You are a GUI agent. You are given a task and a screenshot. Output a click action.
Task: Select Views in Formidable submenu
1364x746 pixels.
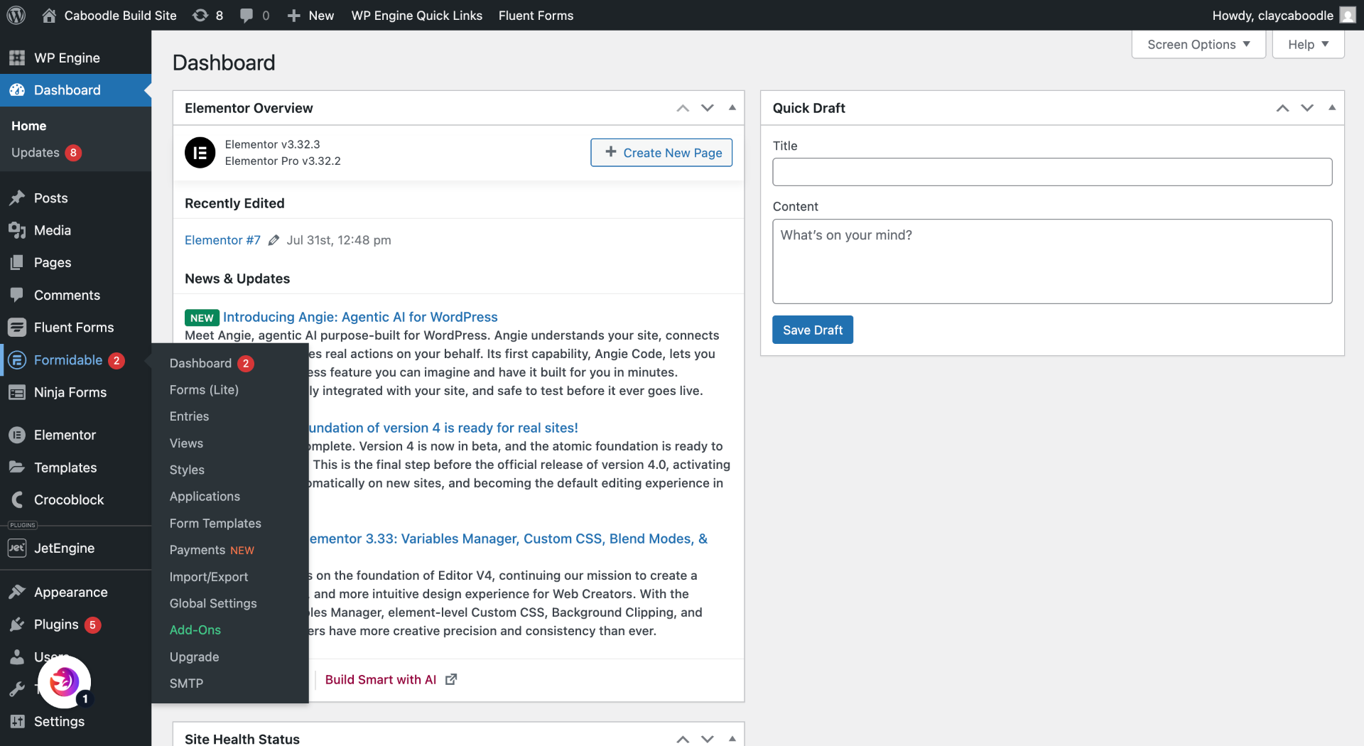click(230, 443)
